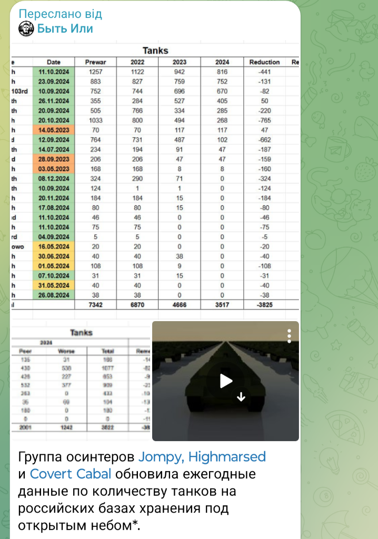Select the Reduction column header
The width and height of the screenshot is (378, 539).
[x=264, y=62]
